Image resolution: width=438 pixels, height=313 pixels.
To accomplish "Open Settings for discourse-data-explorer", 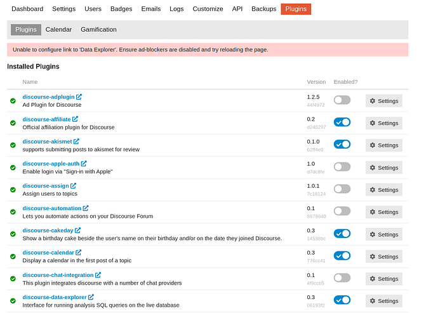I will (384, 301).
